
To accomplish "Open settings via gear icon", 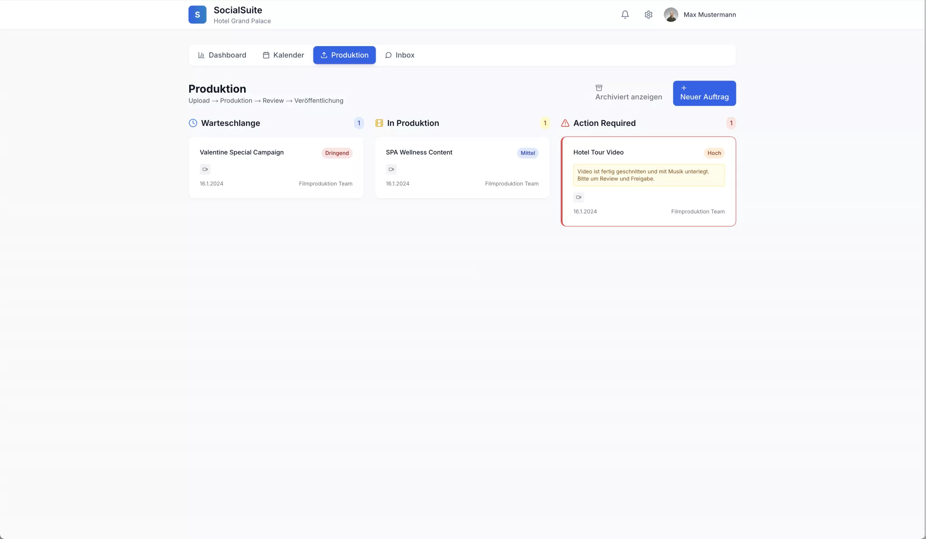I will point(648,14).
